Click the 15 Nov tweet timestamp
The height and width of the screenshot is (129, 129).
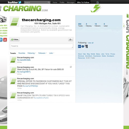click(x=19, y=88)
